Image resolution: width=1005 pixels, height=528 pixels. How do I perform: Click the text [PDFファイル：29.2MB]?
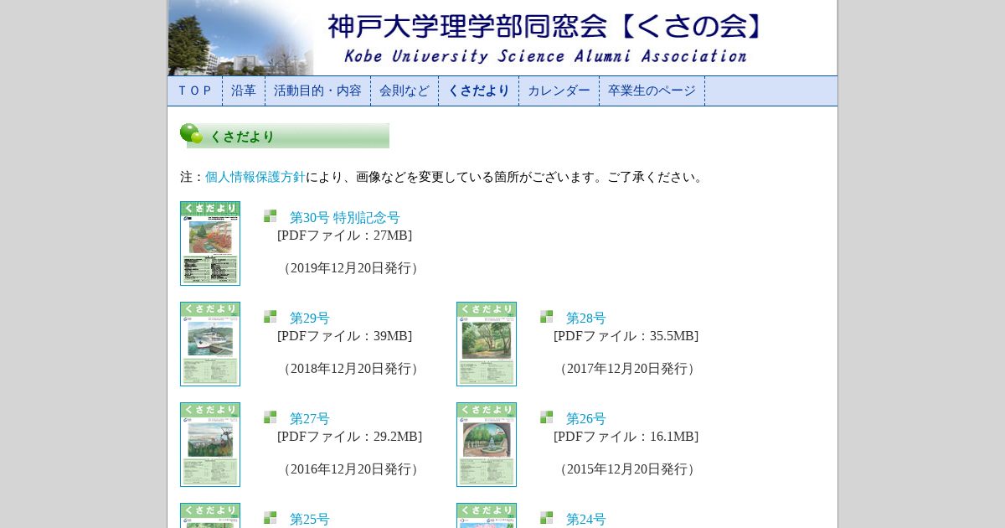pyautogui.click(x=349, y=437)
